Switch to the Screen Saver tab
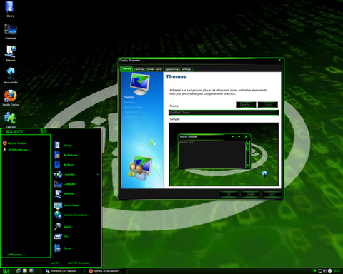343x274 pixels. [154, 69]
